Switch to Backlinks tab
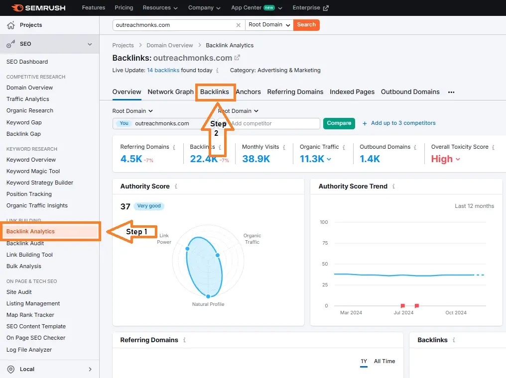Image resolution: width=506 pixels, height=378 pixels. click(x=215, y=92)
